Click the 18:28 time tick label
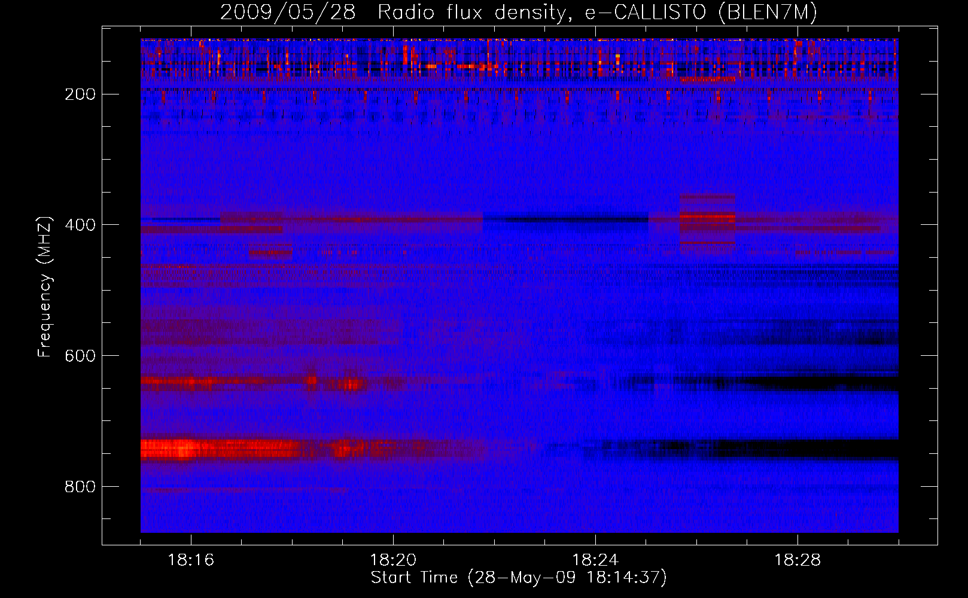968x598 pixels. [797, 560]
